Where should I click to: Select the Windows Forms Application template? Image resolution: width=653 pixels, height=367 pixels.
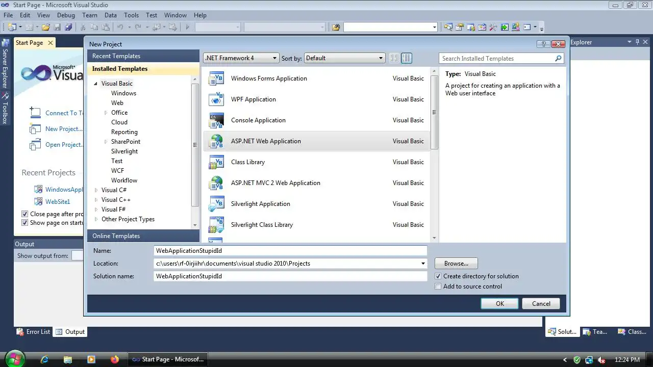click(x=316, y=78)
